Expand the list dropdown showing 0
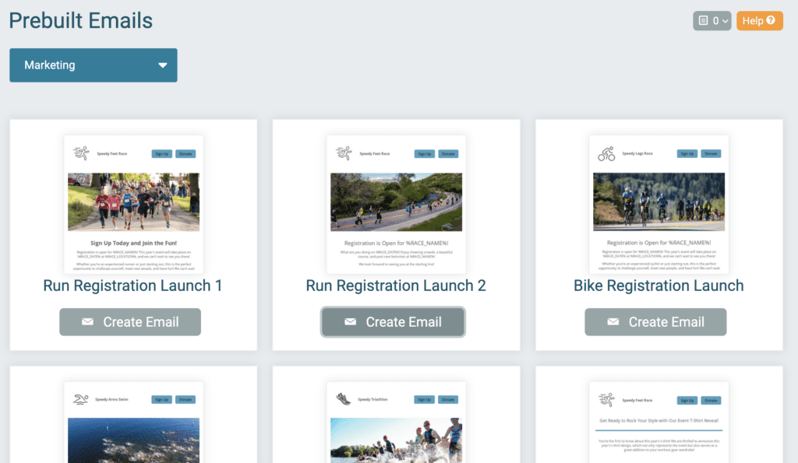The image size is (798, 463). tap(711, 21)
